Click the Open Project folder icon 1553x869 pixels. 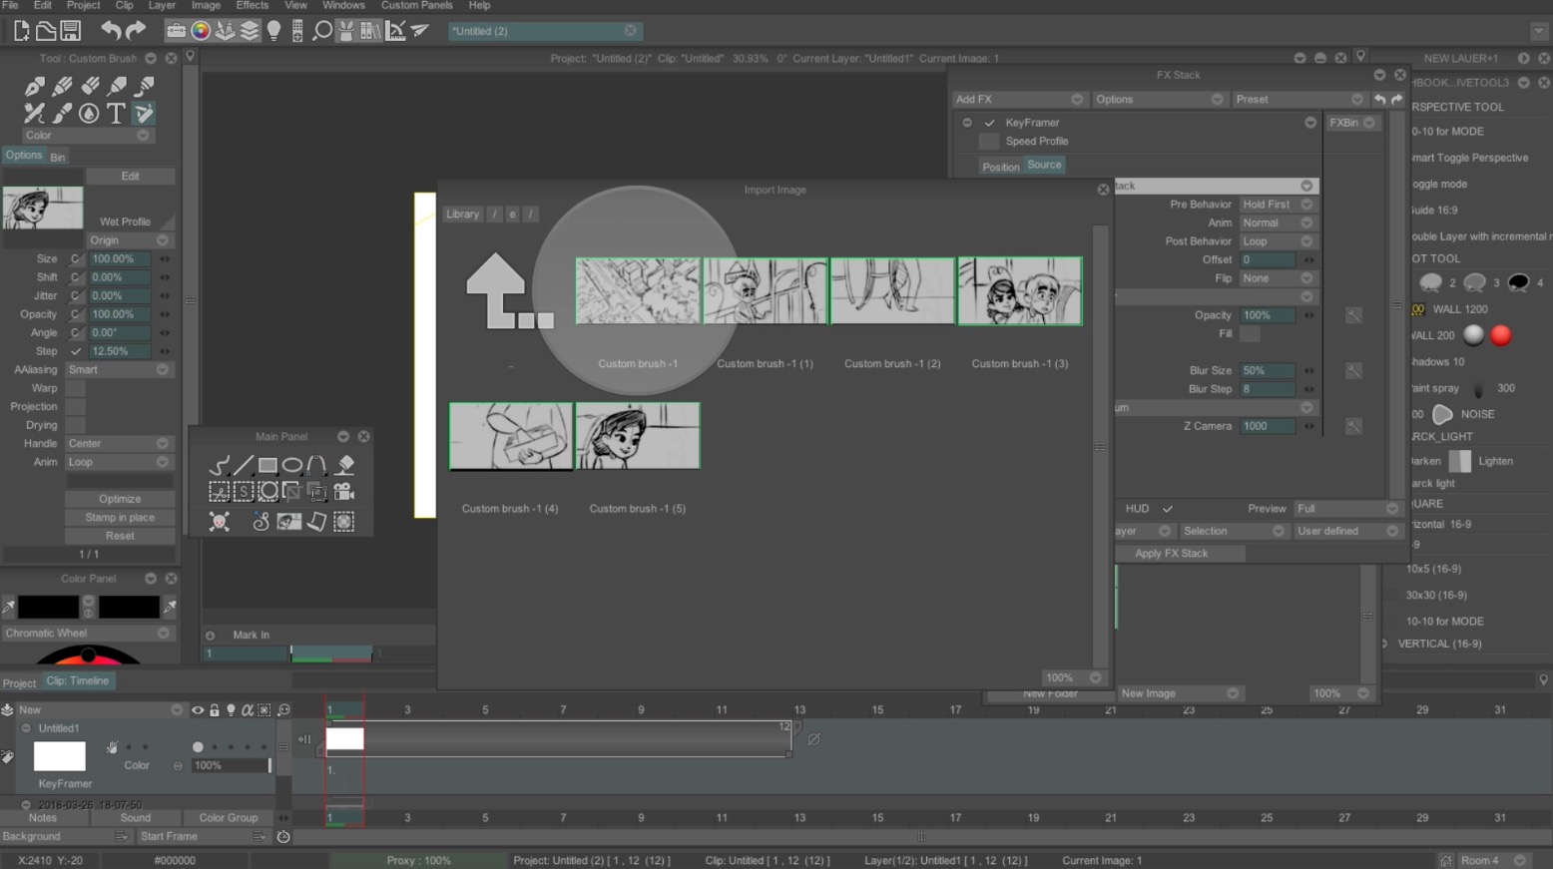pyautogui.click(x=46, y=31)
